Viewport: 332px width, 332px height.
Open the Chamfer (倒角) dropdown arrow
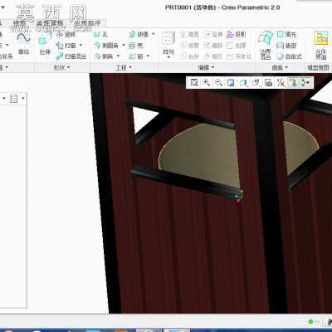pyautogui.click(x=118, y=56)
